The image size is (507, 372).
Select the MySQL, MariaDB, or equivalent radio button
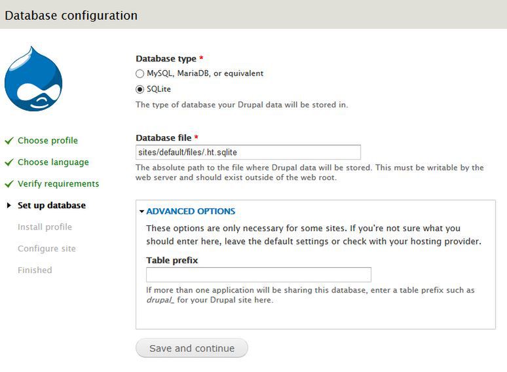tap(140, 74)
